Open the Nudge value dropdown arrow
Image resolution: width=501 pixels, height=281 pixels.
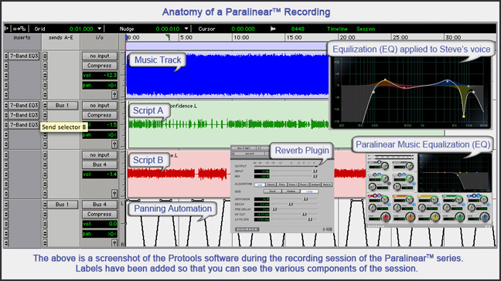(x=186, y=29)
